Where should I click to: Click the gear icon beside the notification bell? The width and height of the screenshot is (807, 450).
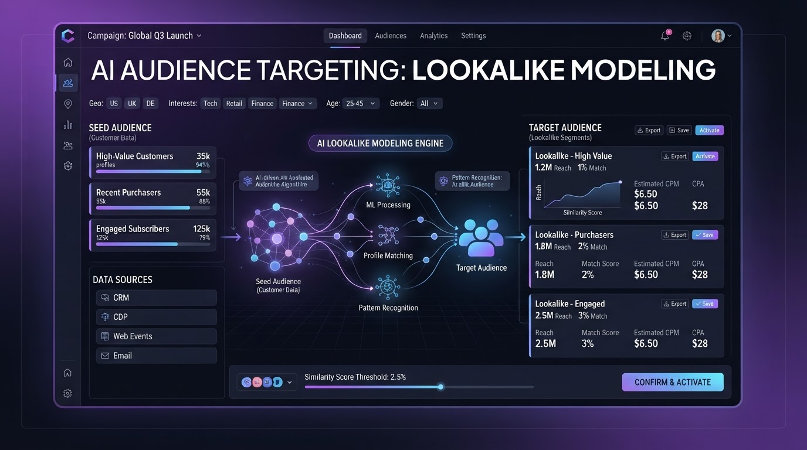687,36
